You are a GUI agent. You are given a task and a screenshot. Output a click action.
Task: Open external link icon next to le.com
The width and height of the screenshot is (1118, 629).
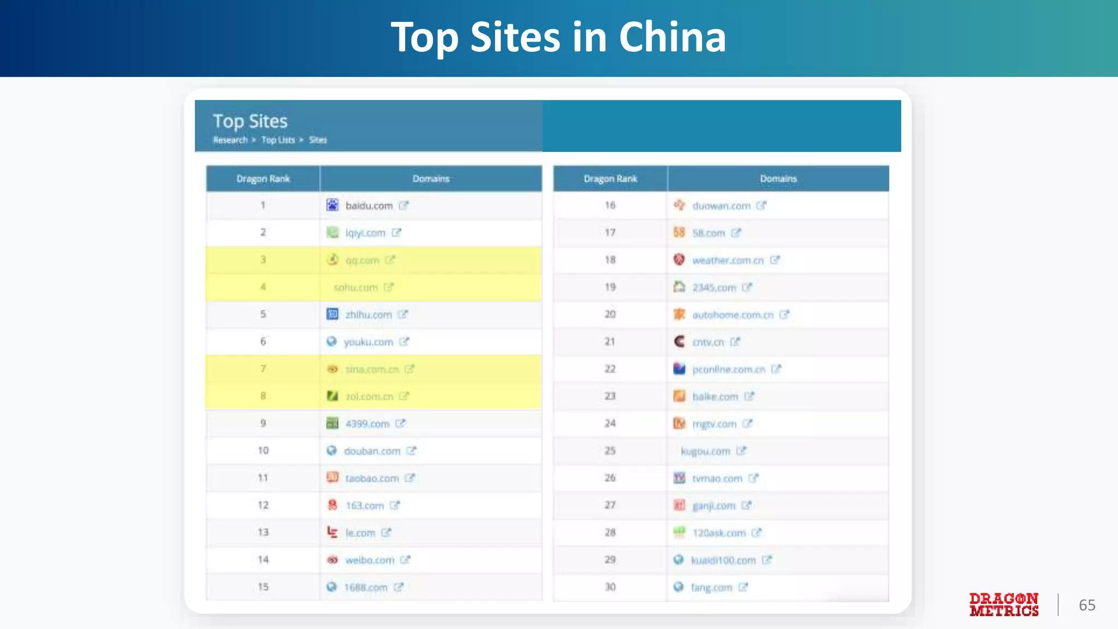click(386, 533)
